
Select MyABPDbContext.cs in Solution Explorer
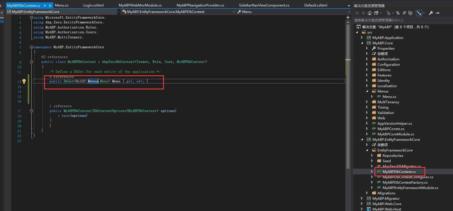tap(396, 172)
